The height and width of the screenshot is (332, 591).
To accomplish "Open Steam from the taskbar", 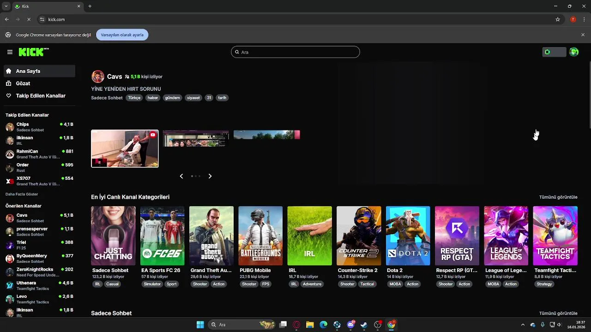I will coord(364,325).
